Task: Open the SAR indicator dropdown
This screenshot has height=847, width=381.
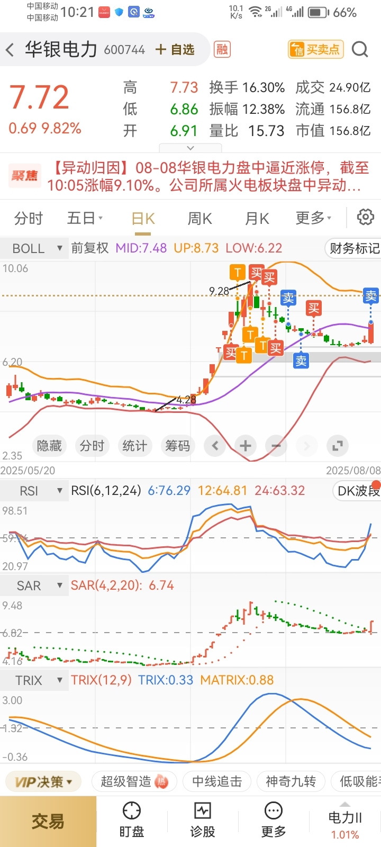Action: tap(34, 585)
